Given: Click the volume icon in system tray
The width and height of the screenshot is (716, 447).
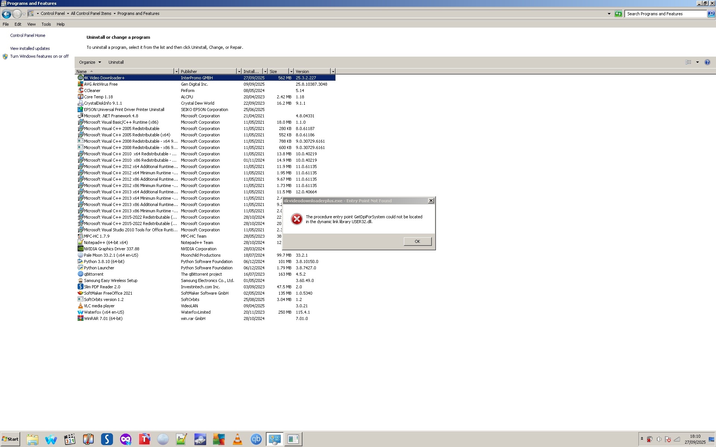Looking at the screenshot, I should point(659,439).
